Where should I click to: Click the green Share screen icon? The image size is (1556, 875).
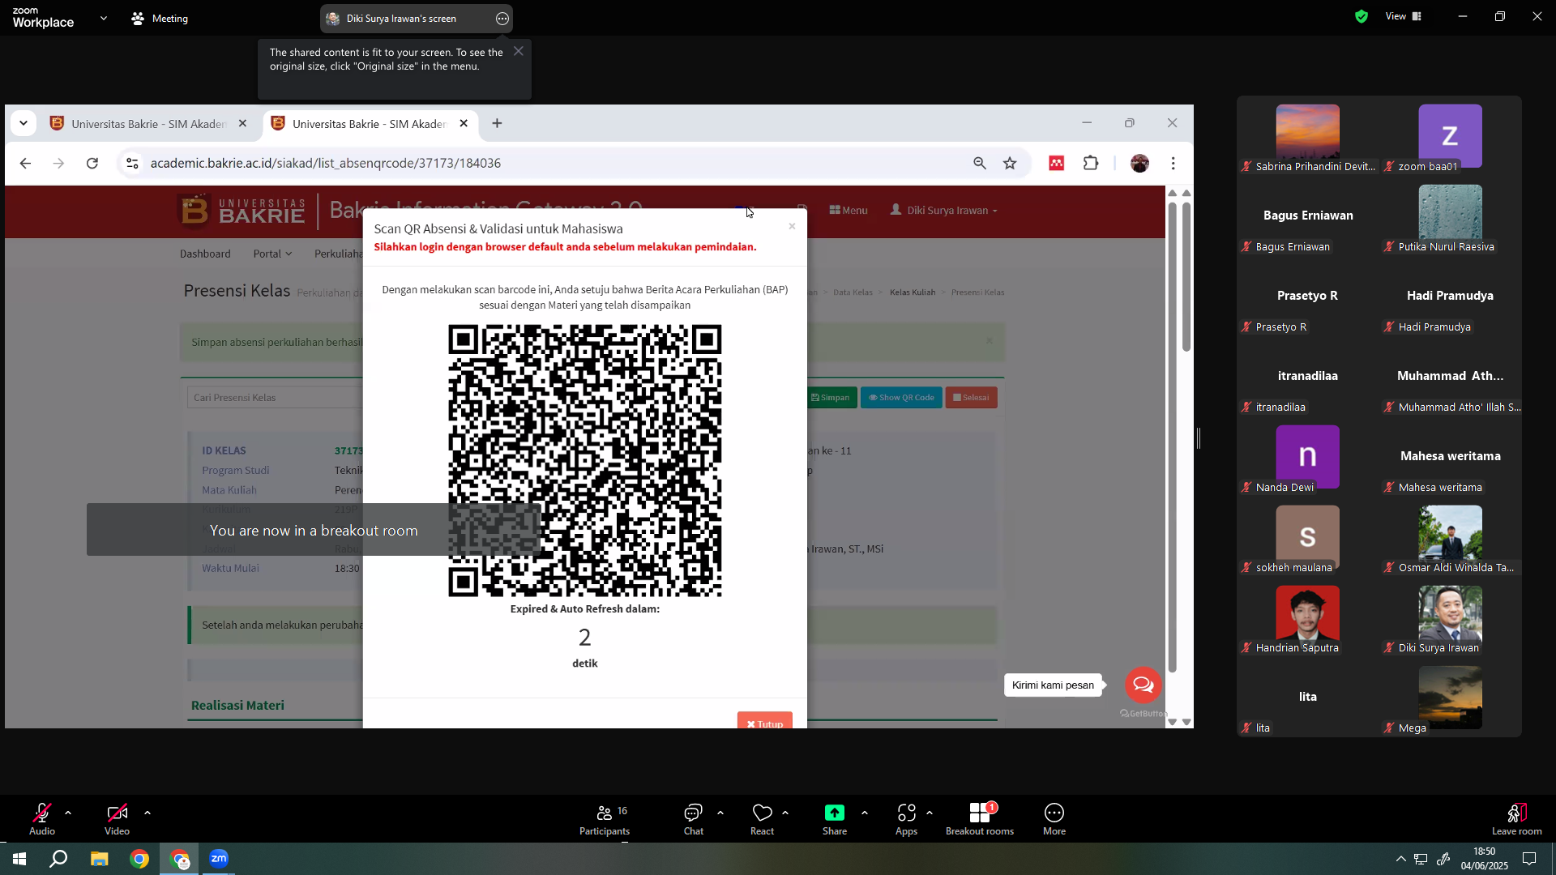click(835, 813)
